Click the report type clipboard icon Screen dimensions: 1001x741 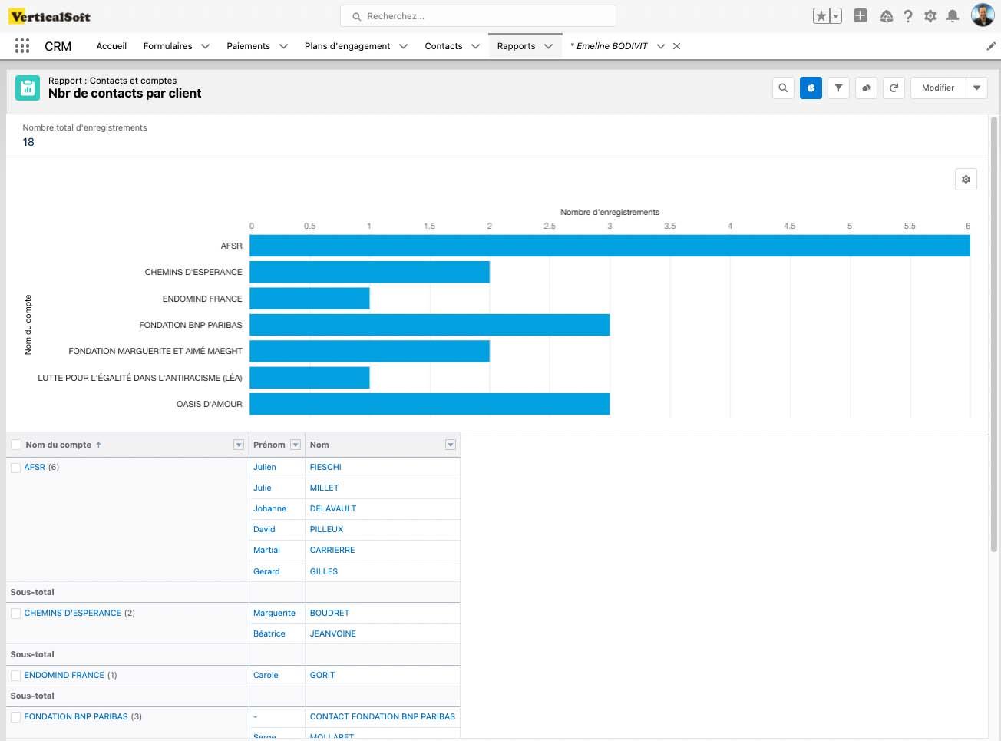click(28, 88)
